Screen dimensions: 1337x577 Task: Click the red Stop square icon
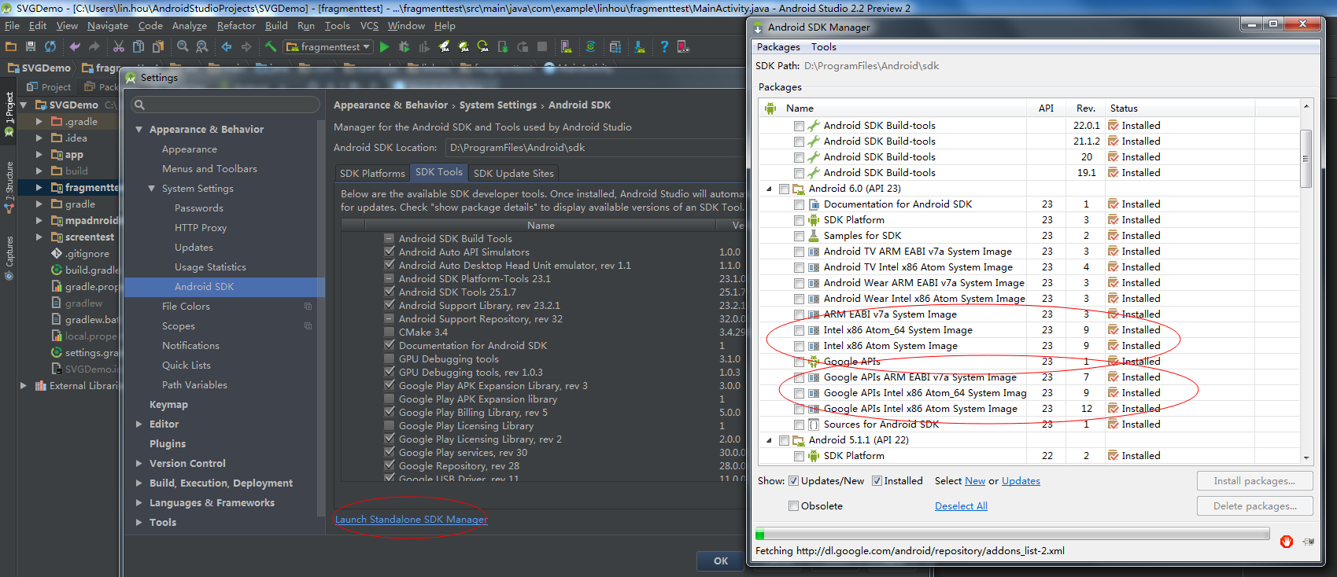(542, 46)
